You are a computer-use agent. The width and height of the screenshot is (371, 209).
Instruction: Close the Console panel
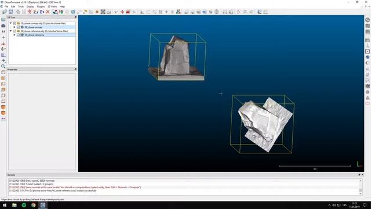coord(362,175)
